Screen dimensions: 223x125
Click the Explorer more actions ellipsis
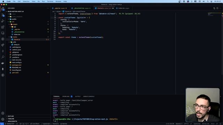point(48,8)
